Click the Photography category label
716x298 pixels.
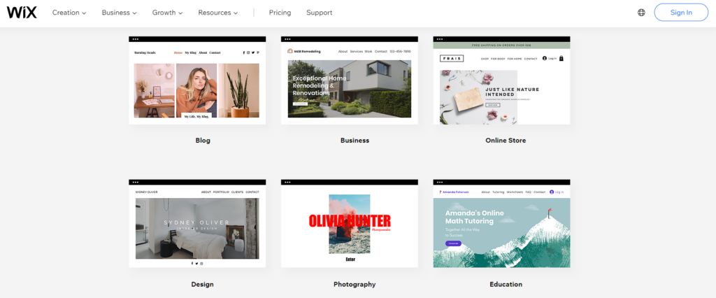355,284
